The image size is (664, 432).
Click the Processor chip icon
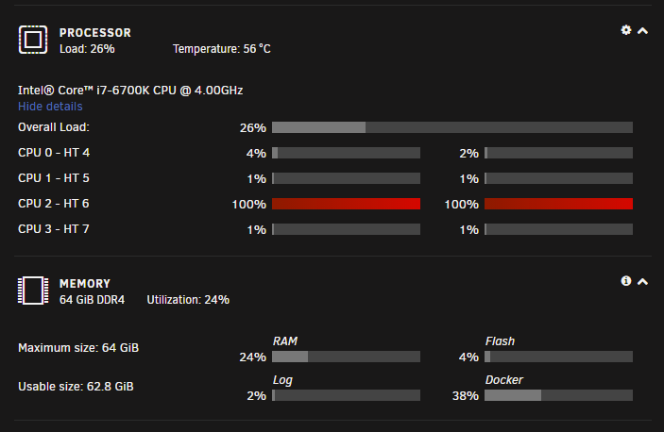pos(33,40)
